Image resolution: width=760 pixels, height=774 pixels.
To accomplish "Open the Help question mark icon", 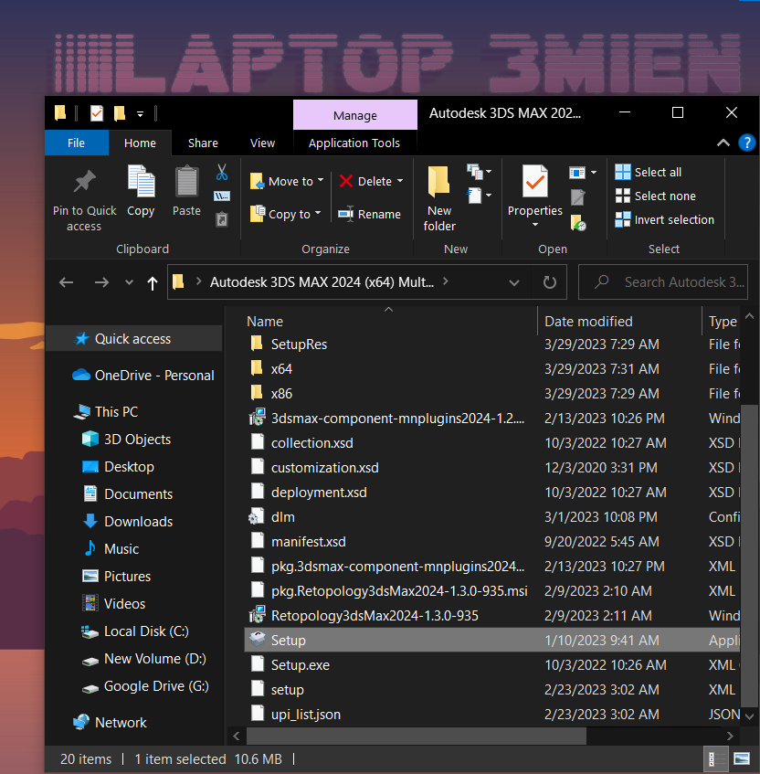I will coord(746,143).
